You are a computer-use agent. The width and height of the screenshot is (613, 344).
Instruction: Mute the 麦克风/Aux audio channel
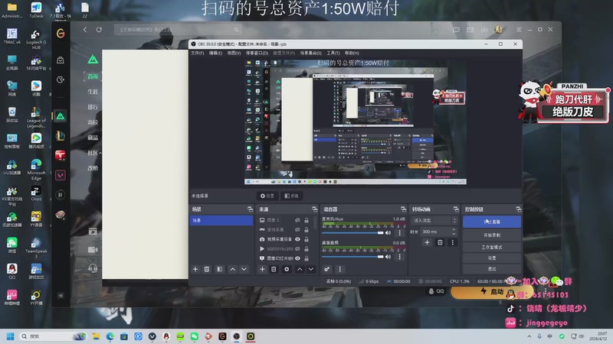click(388, 233)
